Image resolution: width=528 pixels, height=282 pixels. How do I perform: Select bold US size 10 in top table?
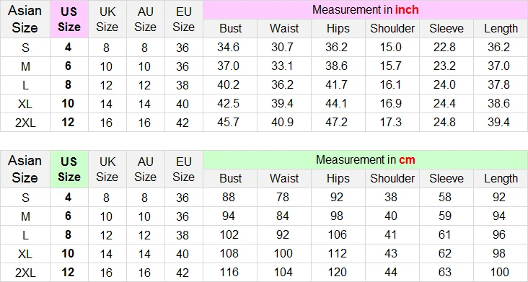click(68, 103)
